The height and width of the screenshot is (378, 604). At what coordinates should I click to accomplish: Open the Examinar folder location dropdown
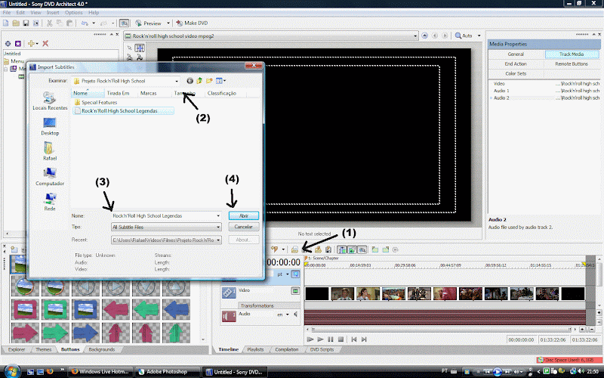click(x=177, y=81)
